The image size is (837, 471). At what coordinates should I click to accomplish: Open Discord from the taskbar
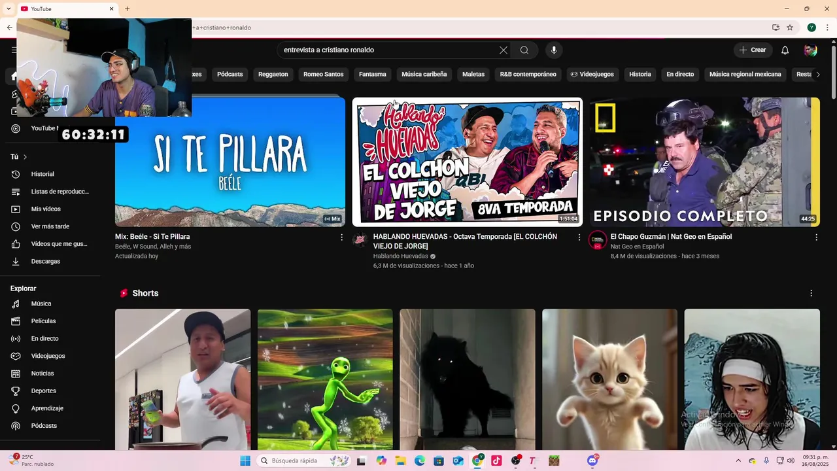click(592, 461)
